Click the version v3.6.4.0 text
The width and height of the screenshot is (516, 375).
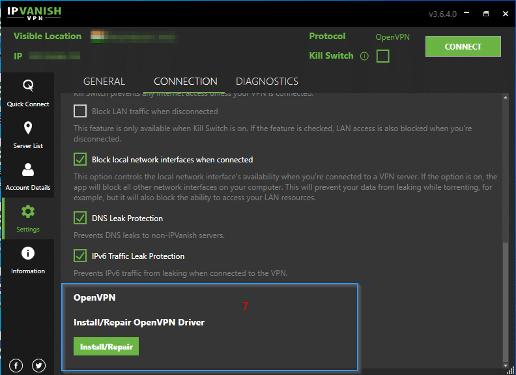click(x=442, y=14)
